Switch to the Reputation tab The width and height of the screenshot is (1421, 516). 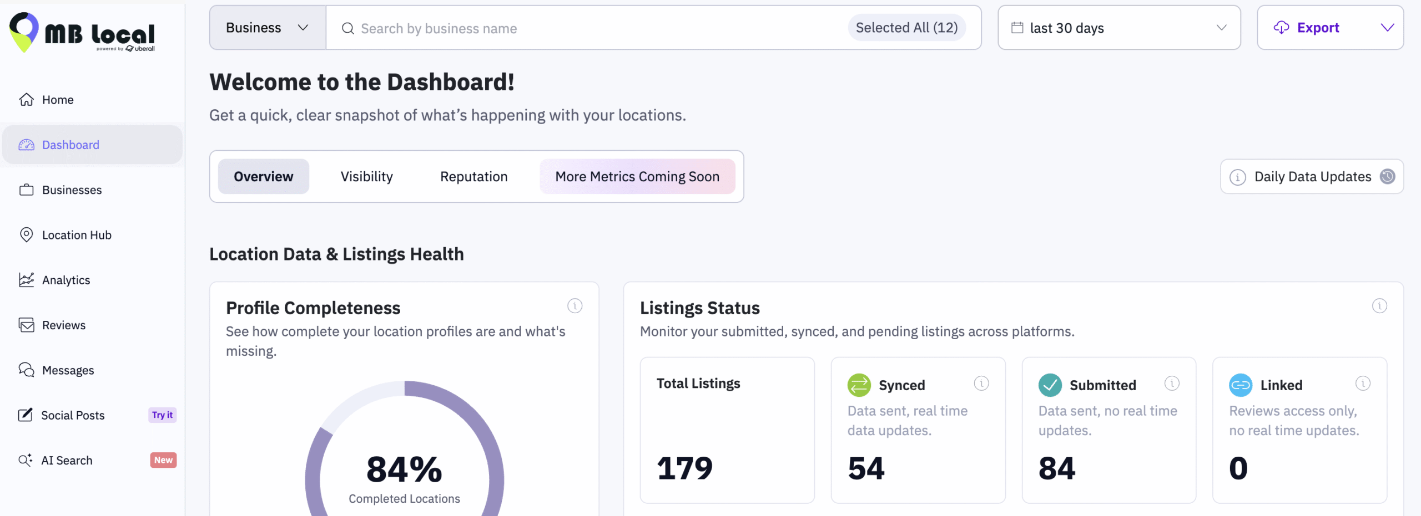click(x=473, y=176)
